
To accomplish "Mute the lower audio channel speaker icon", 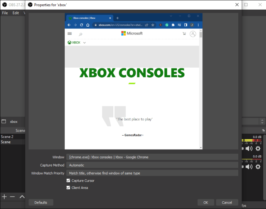I will click(249, 167).
